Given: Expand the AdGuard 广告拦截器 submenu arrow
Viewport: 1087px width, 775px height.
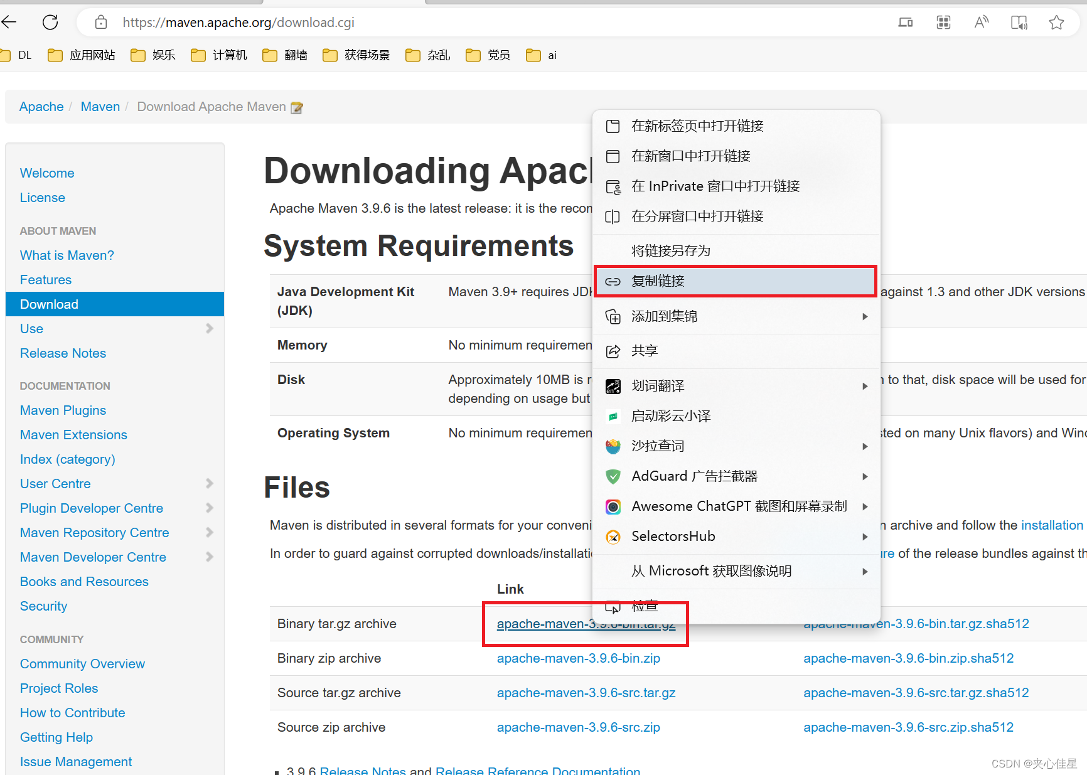Looking at the screenshot, I should 865,476.
